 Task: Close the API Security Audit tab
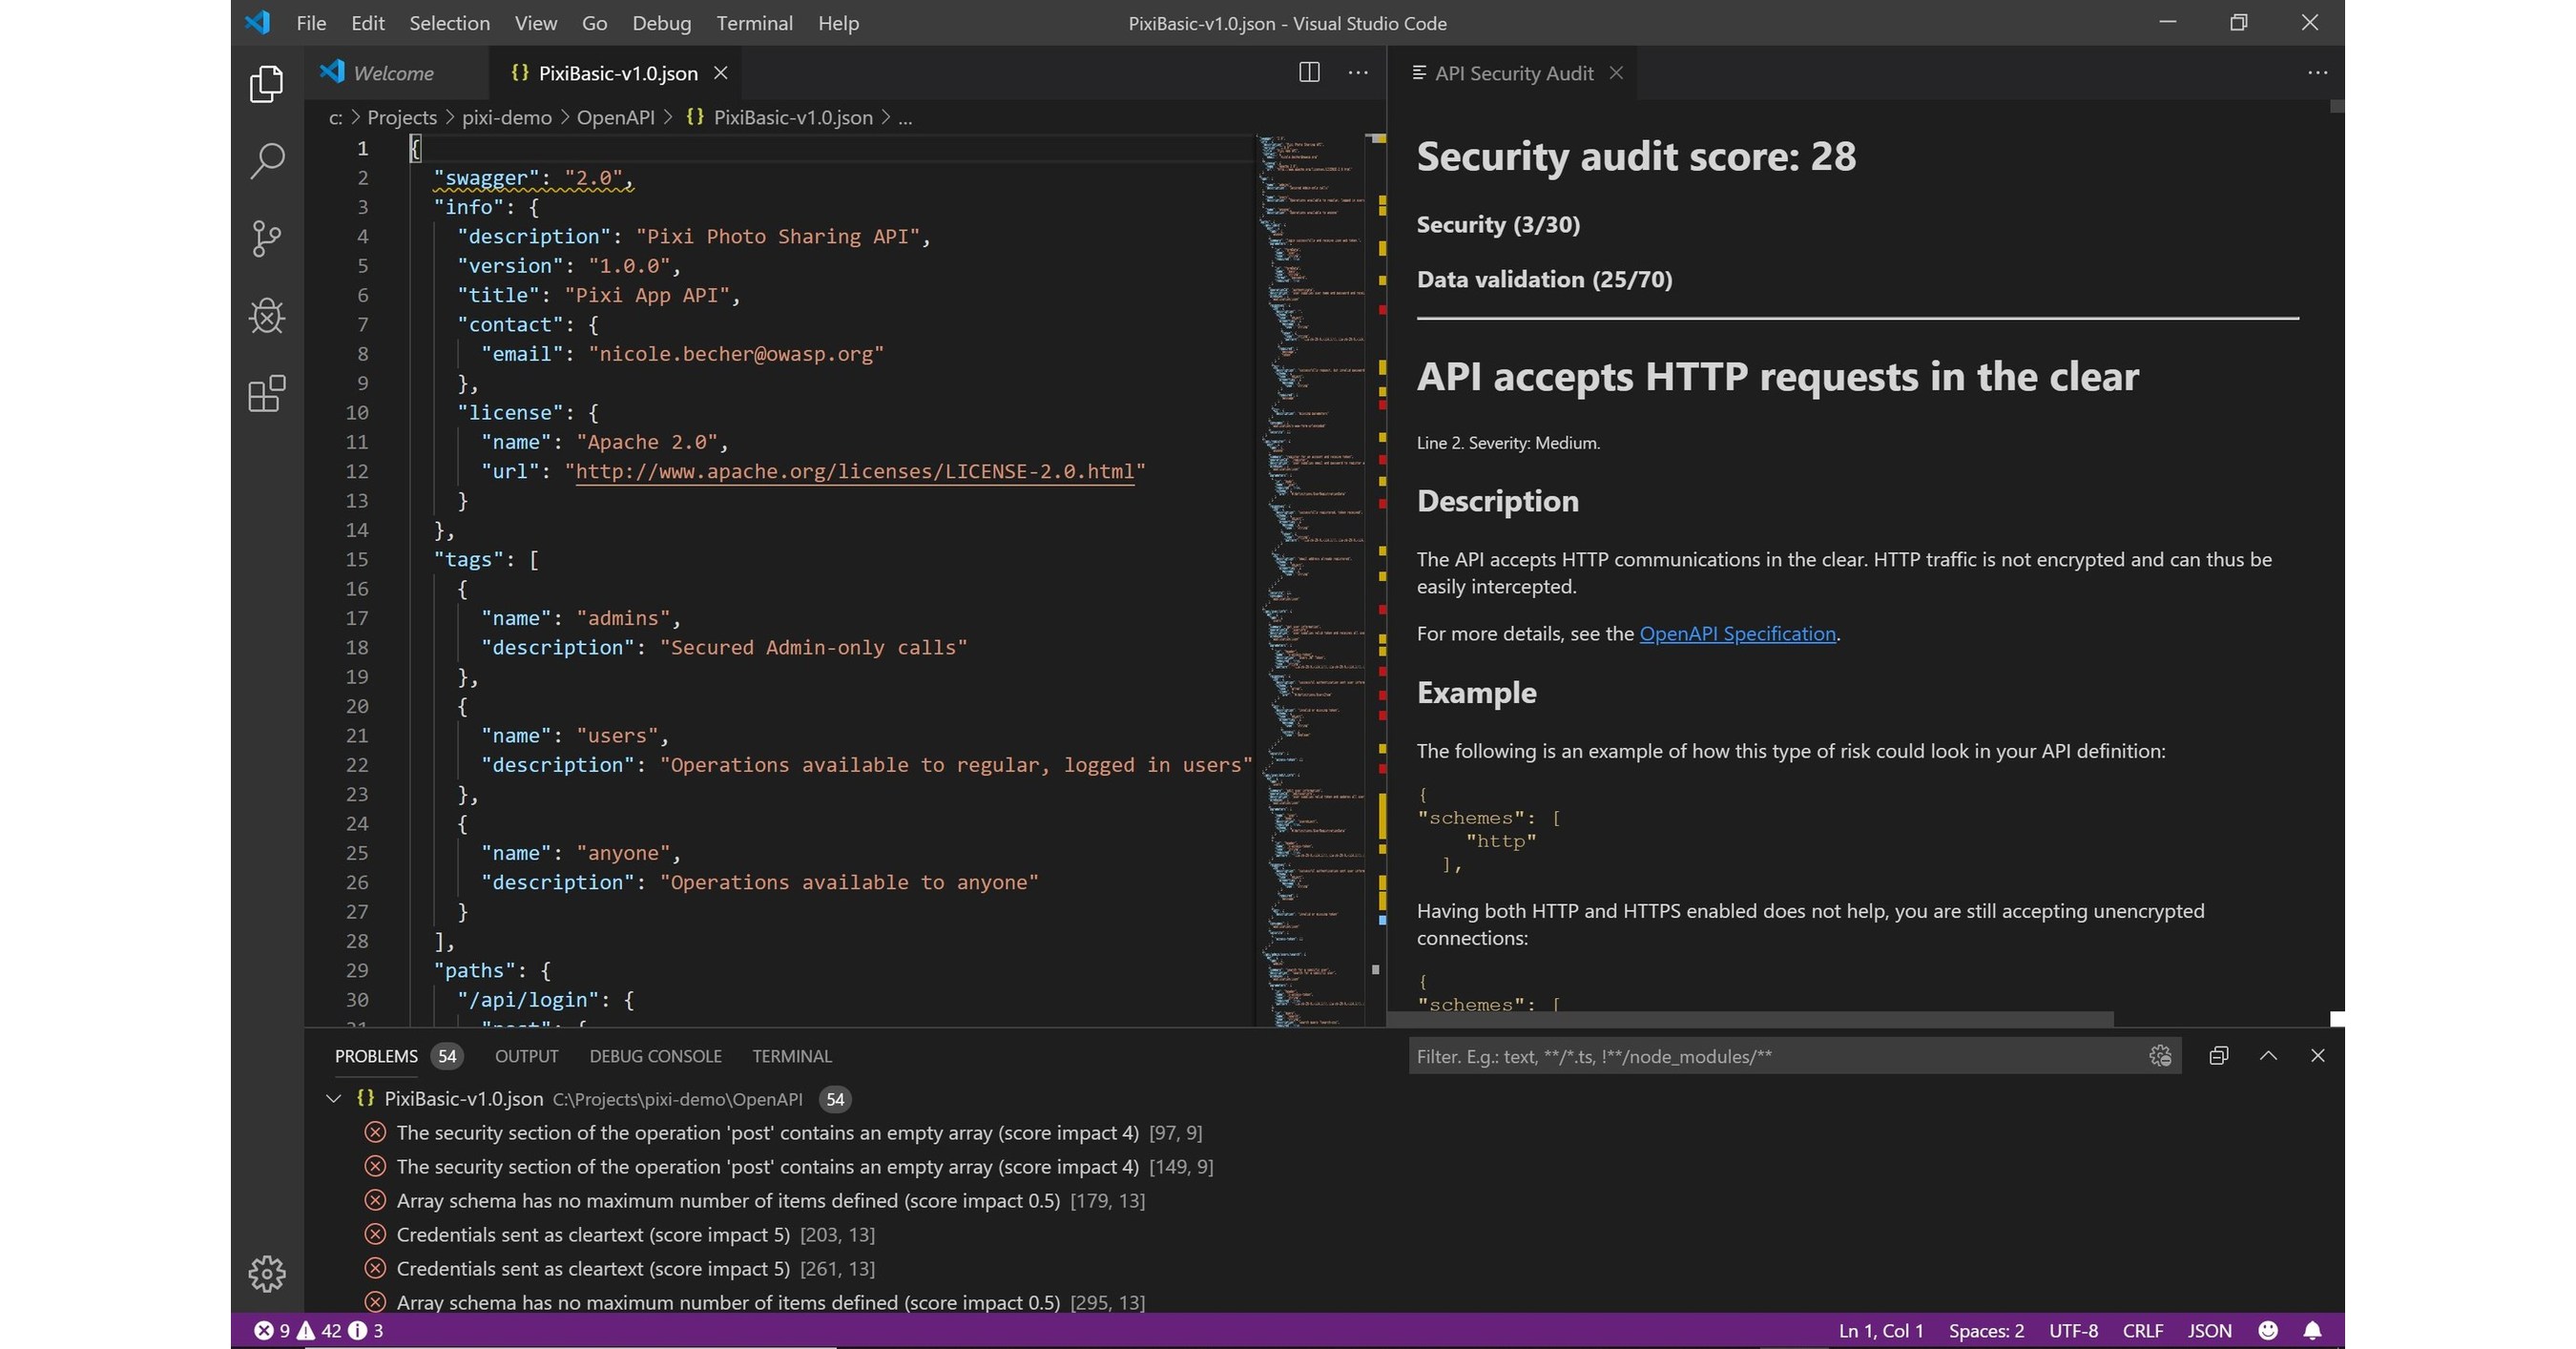pyautogui.click(x=1616, y=73)
